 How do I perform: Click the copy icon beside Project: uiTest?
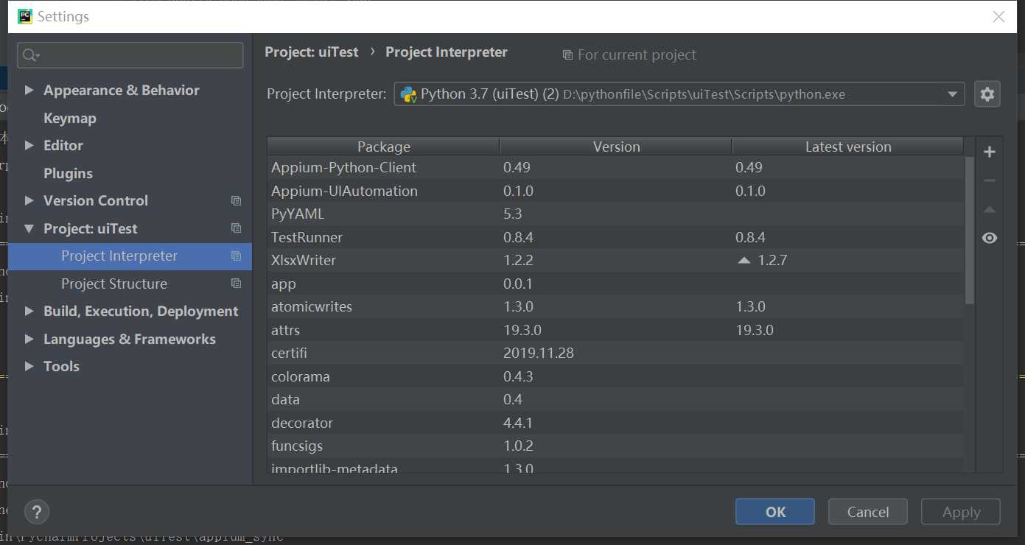pyautogui.click(x=236, y=228)
